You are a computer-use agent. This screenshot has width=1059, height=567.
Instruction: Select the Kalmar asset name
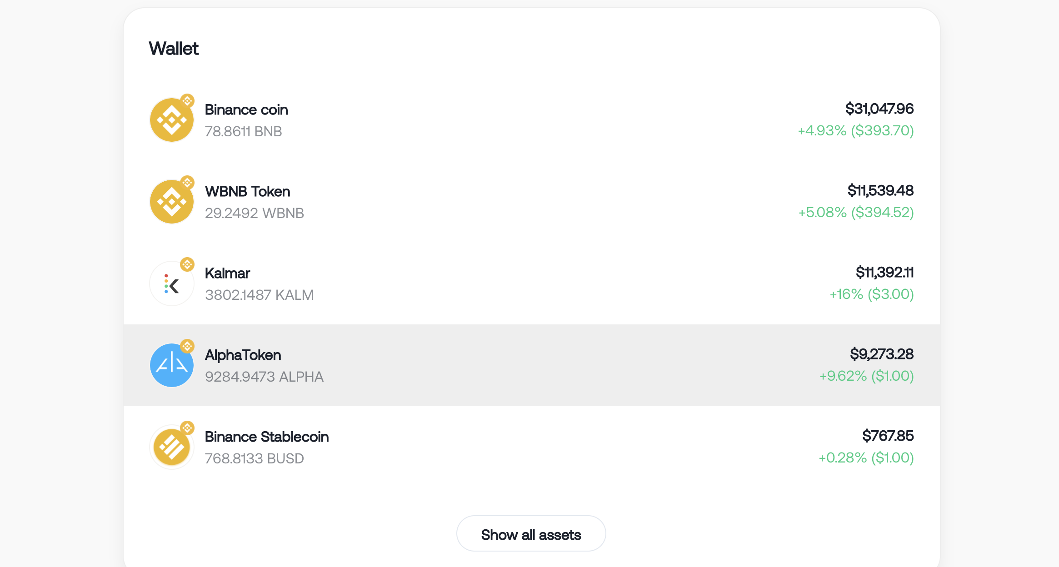[227, 273]
